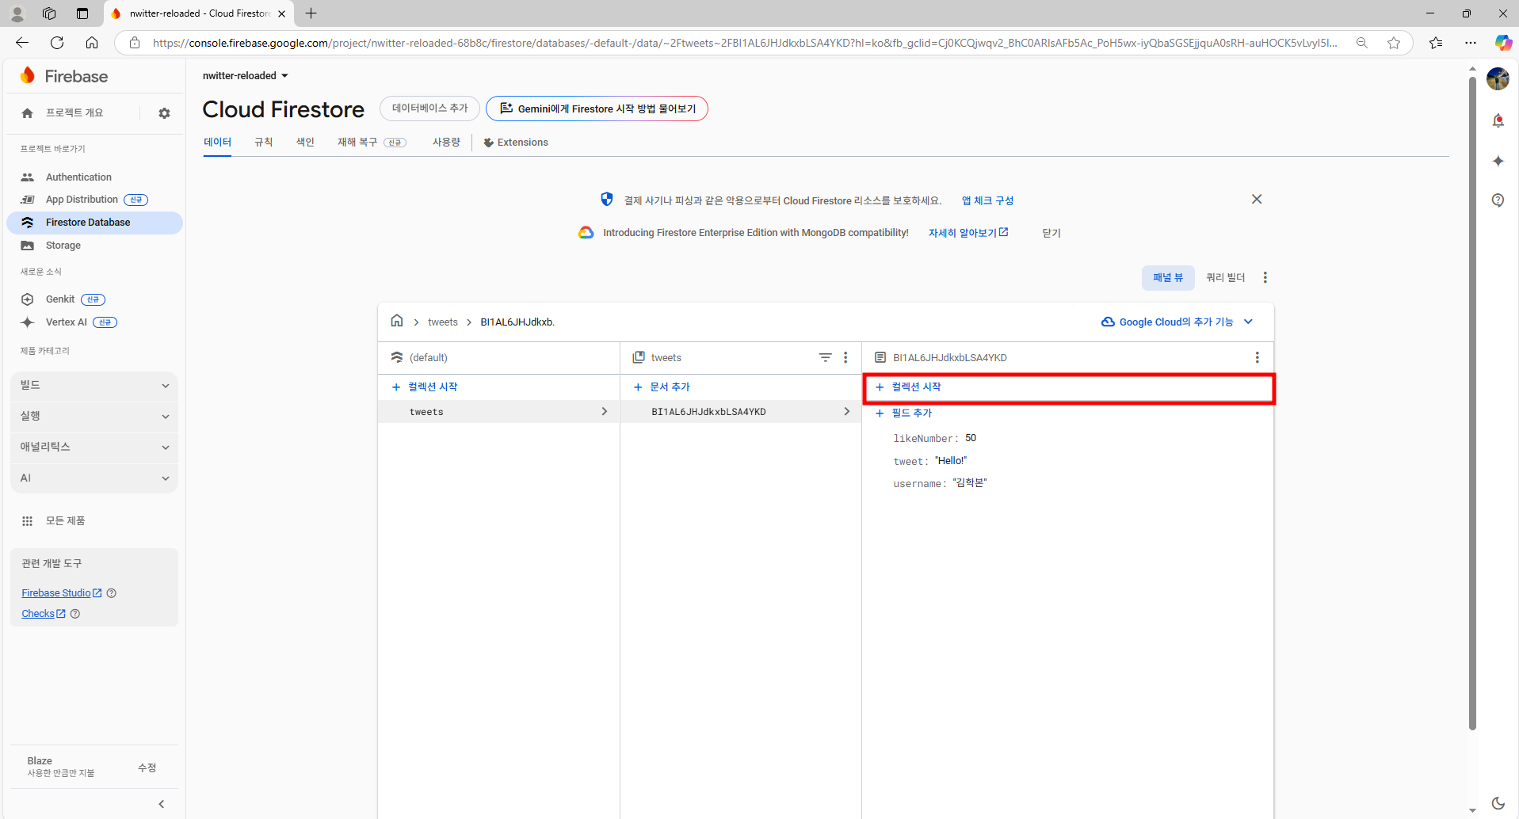Open the view options three-dot menu
The height and width of the screenshot is (819, 1519).
pyautogui.click(x=1265, y=277)
